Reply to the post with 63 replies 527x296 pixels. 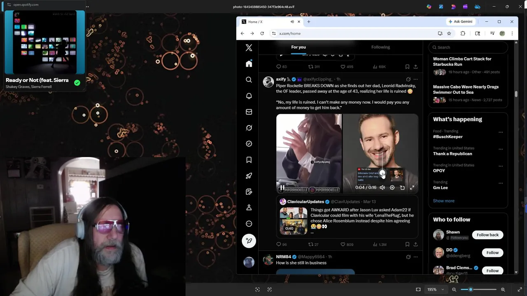(x=282, y=67)
